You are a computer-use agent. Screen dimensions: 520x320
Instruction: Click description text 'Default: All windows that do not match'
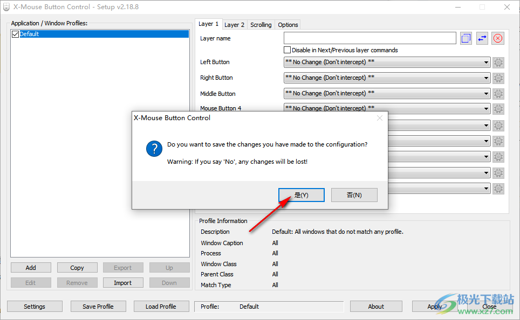click(x=338, y=232)
